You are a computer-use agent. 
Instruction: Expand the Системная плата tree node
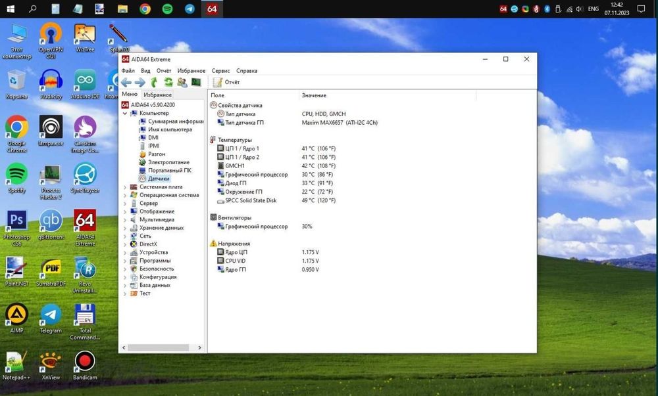point(125,187)
